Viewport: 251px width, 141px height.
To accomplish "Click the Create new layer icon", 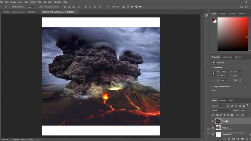I will coord(247,139).
